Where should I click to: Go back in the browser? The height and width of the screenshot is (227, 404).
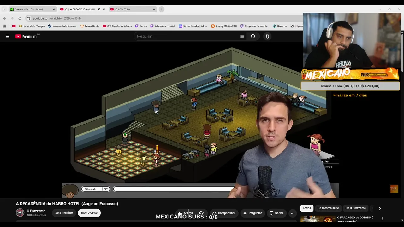pyautogui.click(x=5, y=18)
